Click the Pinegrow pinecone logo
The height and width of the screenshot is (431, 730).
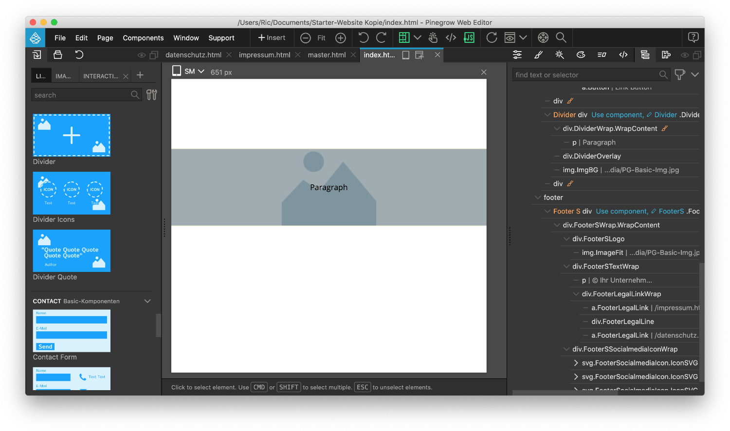click(x=36, y=37)
